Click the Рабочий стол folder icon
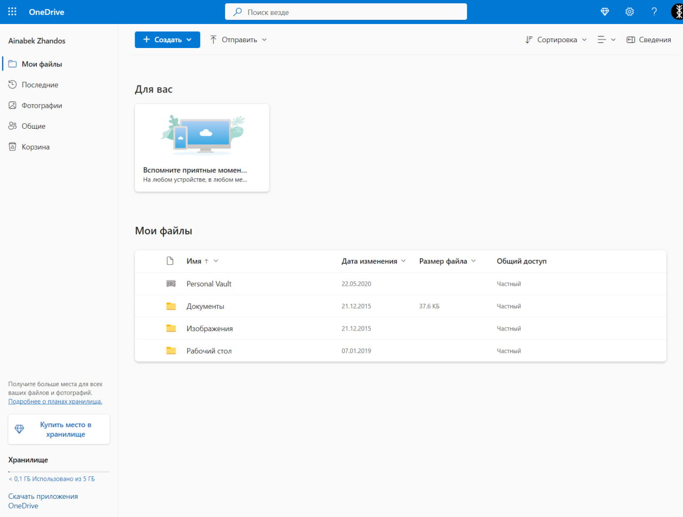Viewport: 683px width, 517px height. pos(171,351)
